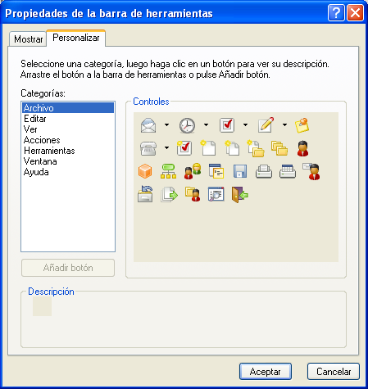Select the Acciones category

pyautogui.click(x=68, y=140)
